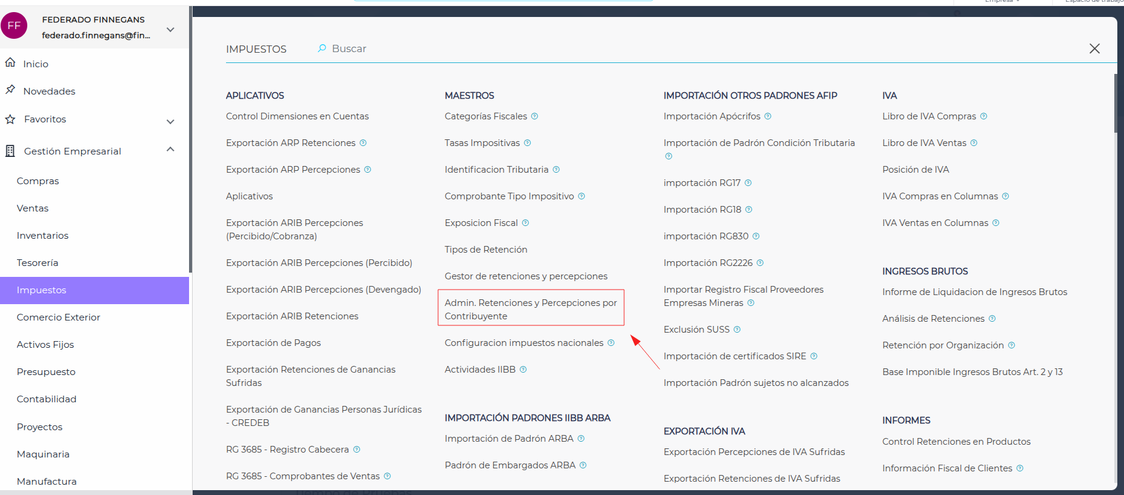Screen dimensions: 1124x495
Task: Open Control Retenciones en Productos
Action: click(956, 442)
